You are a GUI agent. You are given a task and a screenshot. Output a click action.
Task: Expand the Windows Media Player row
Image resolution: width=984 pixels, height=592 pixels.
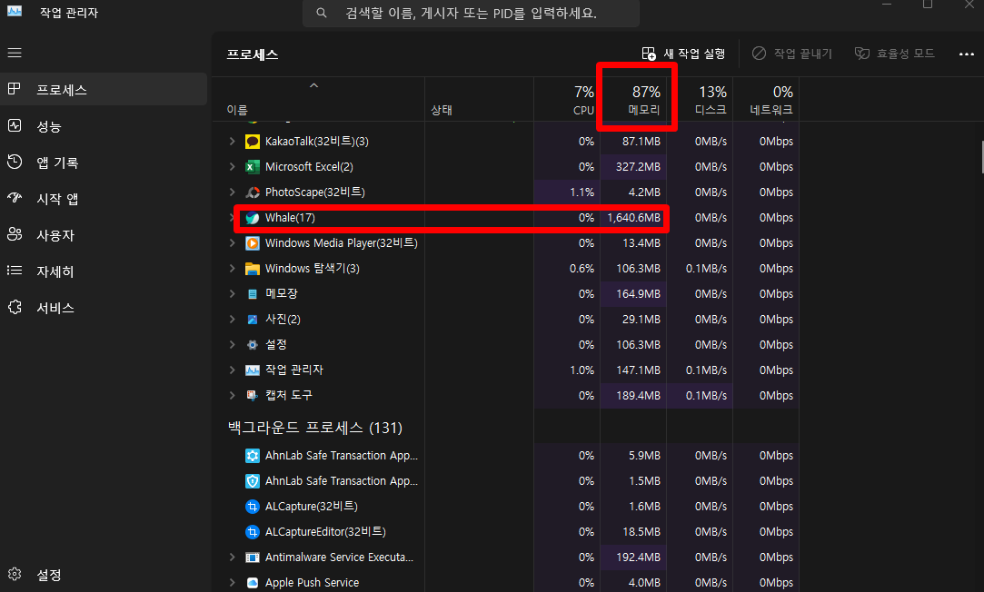coord(233,243)
